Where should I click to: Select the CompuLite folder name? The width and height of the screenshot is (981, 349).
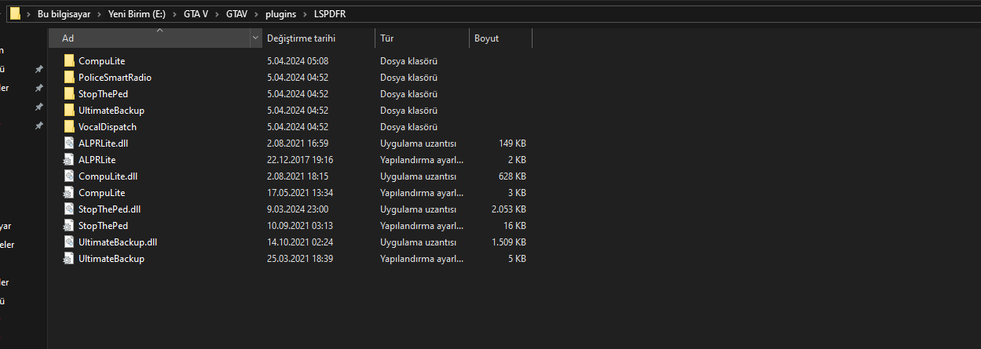click(101, 60)
